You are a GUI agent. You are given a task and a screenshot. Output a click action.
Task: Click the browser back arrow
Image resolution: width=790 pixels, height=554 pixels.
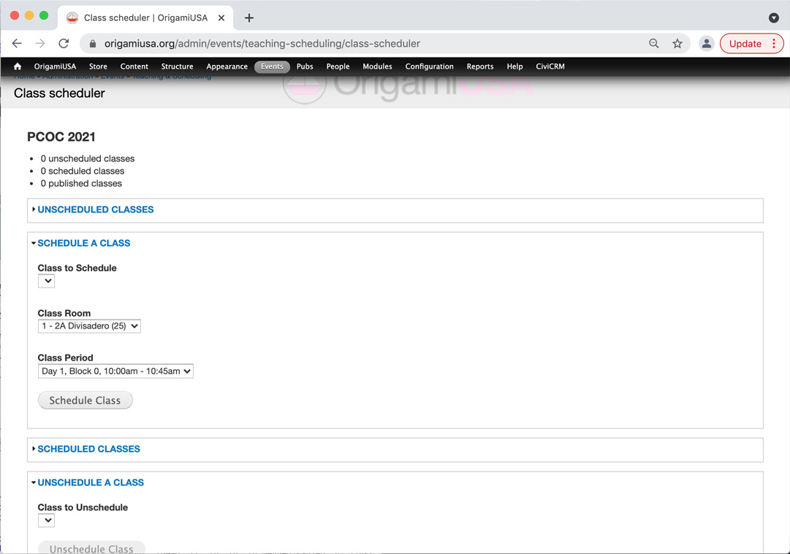coord(17,44)
